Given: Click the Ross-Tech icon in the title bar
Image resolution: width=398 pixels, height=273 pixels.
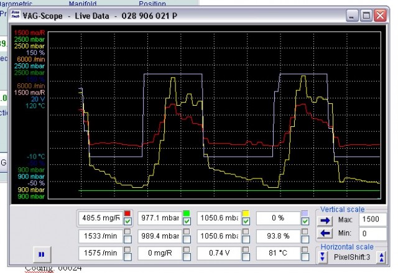Looking at the screenshot, I should tap(16, 14).
